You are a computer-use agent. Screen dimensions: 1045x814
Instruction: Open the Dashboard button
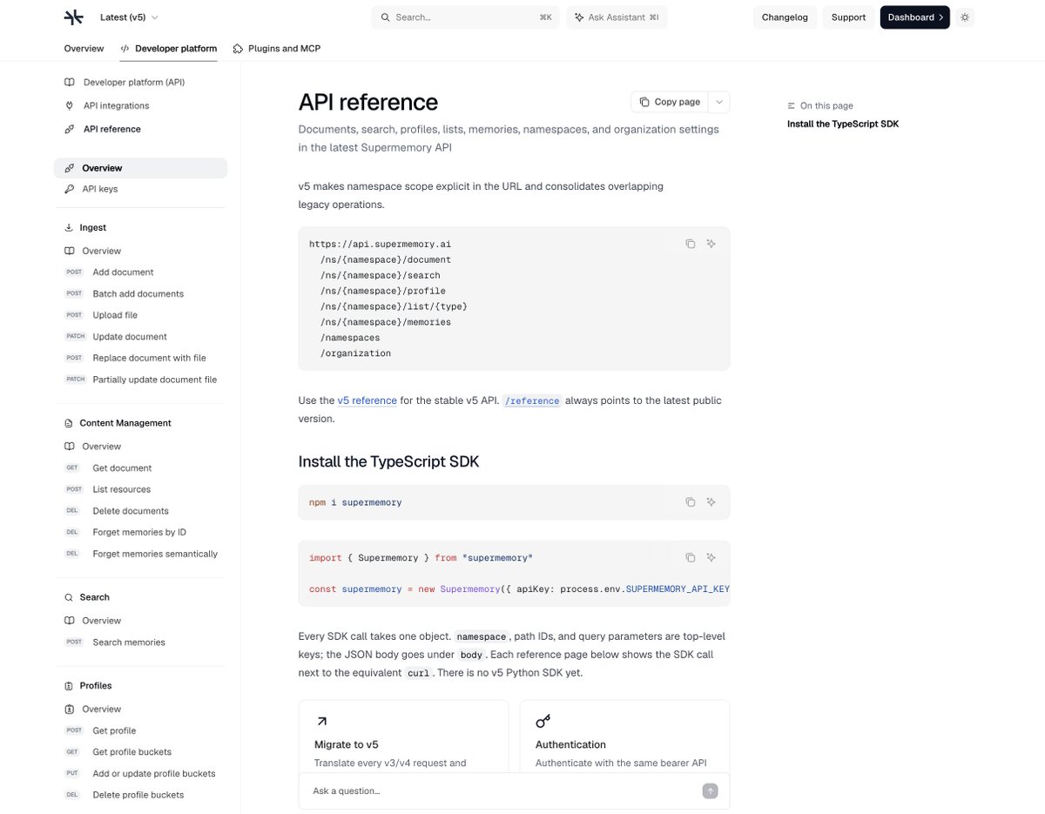click(x=915, y=17)
